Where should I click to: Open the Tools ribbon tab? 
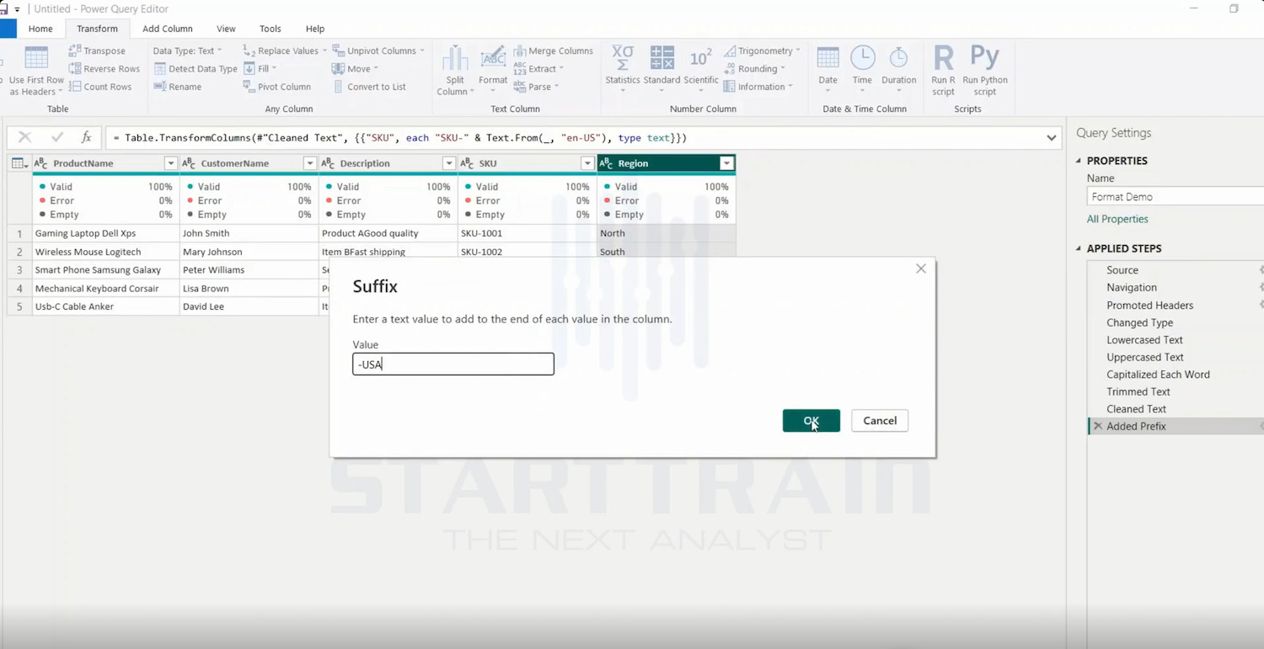tap(270, 29)
